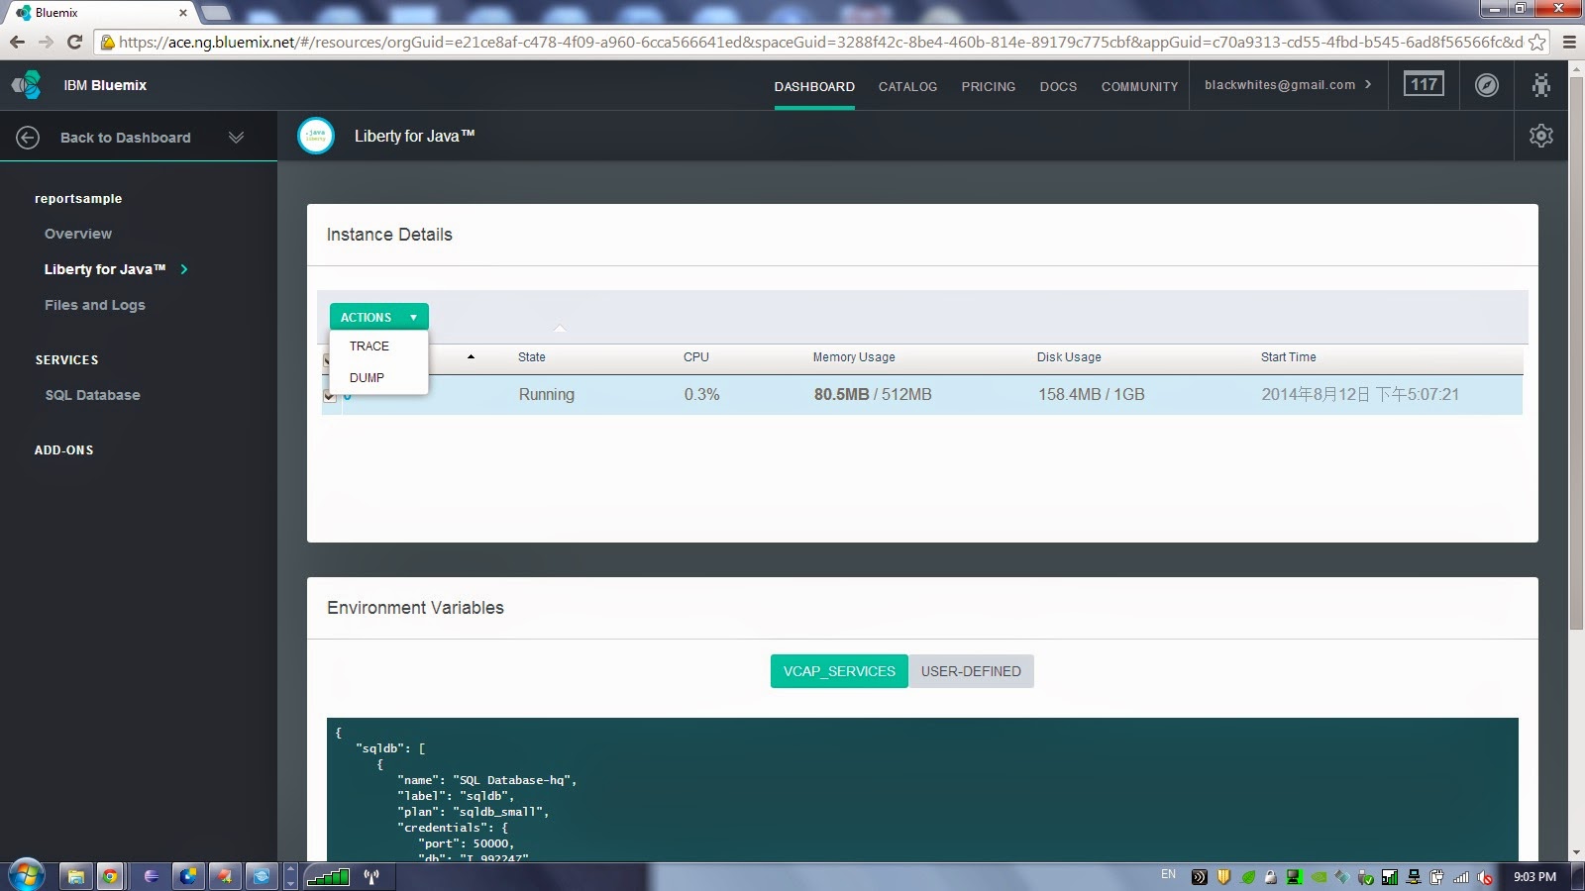Click the reportsample app name in sidebar
Screen dimensions: 1585x891
click(78, 198)
